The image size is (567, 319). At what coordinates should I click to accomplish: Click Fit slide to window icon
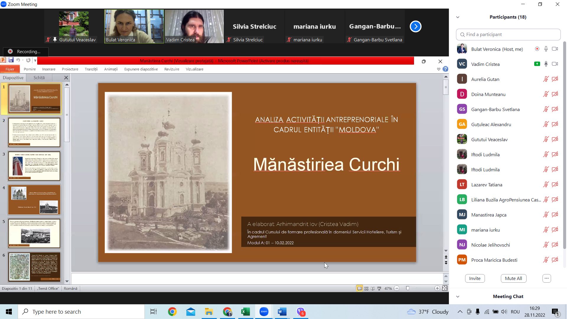coord(445,288)
